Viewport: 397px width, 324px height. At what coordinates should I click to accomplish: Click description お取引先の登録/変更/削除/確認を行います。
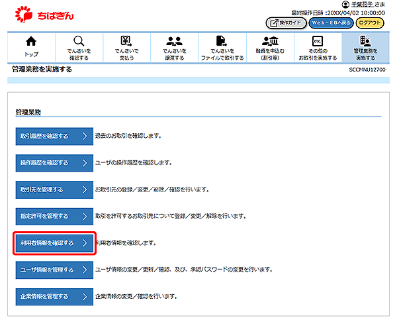point(152,189)
